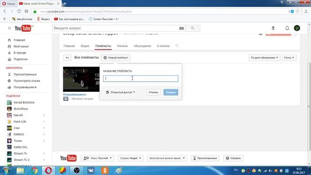
Task: Click inside the playlist name field
Action: click(x=140, y=79)
